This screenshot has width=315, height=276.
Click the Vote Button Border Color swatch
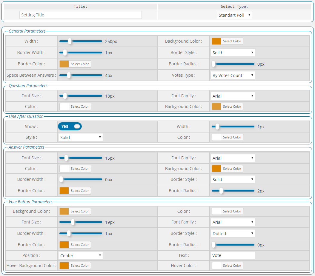(x=64, y=245)
